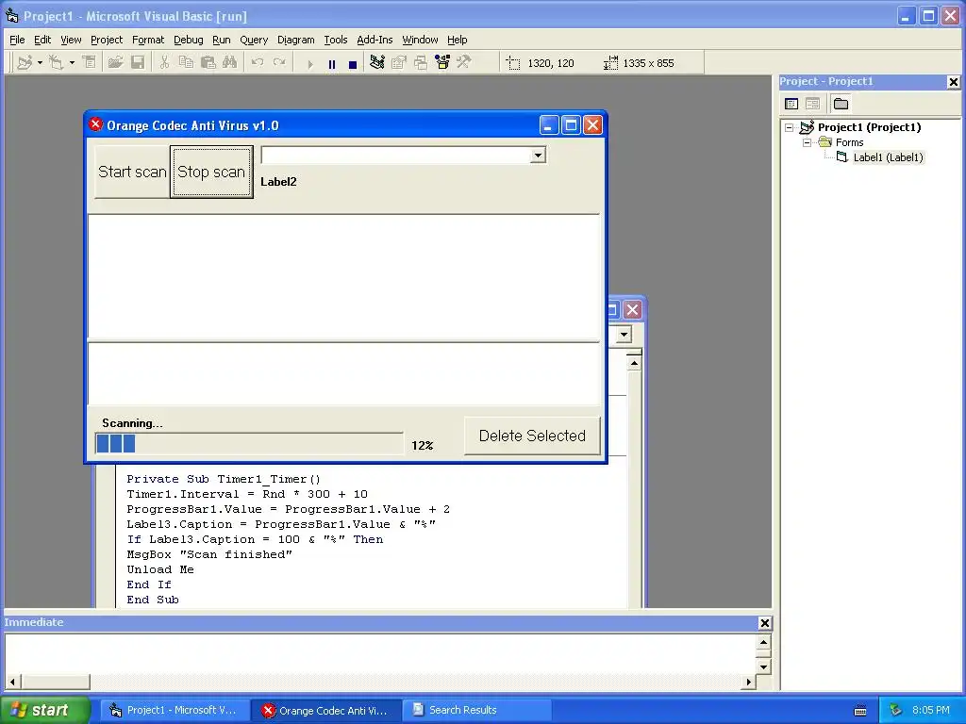This screenshot has width=966, height=724.
Task: Click the Copy toolbar icon
Action: point(186,63)
